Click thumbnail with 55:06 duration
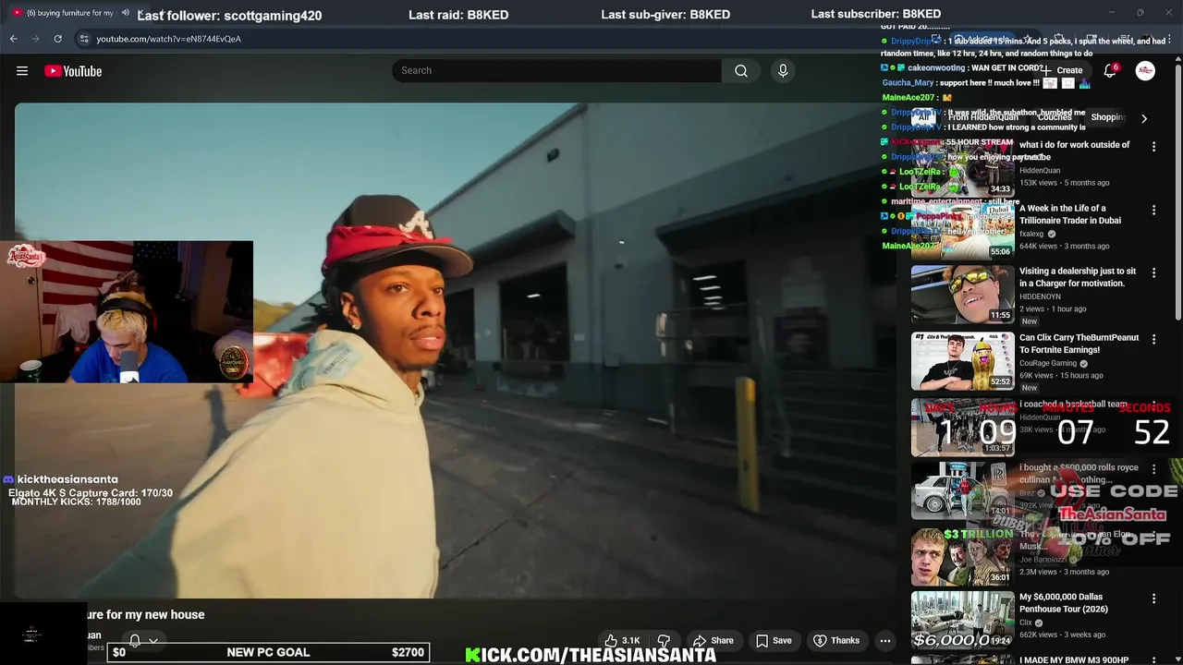 [962, 230]
